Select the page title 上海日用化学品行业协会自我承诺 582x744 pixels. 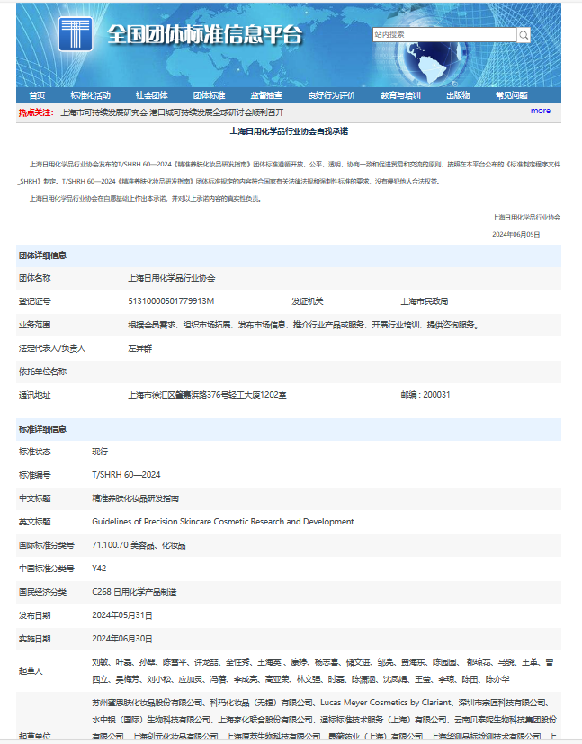(x=289, y=131)
